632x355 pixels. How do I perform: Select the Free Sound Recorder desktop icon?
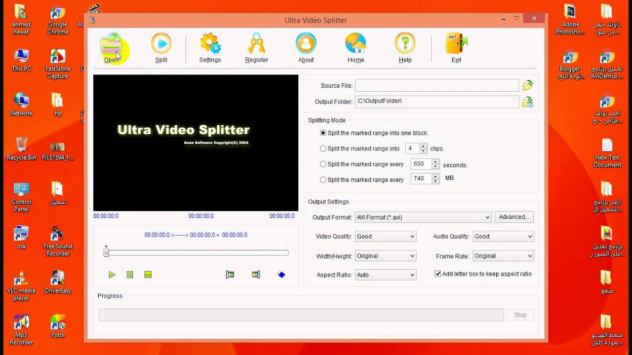click(58, 242)
